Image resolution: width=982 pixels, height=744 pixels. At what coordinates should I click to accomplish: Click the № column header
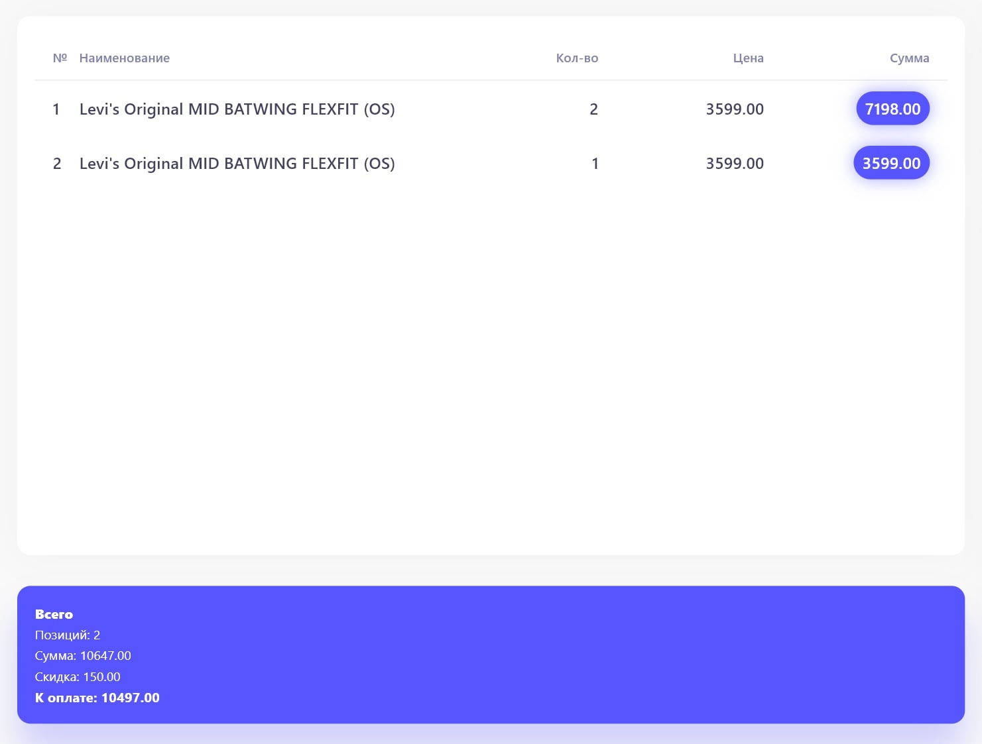point(60,58)
